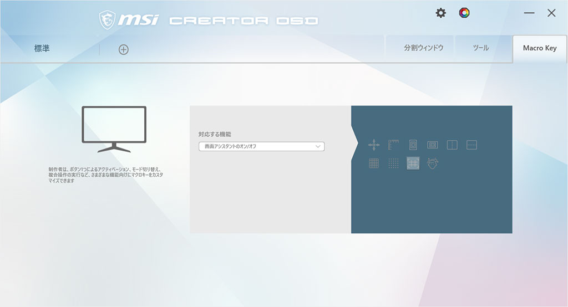The height and width of the screenshot is (307, 568).
Task: Pick the square grid overlay icon
Action: pos(374,163)
